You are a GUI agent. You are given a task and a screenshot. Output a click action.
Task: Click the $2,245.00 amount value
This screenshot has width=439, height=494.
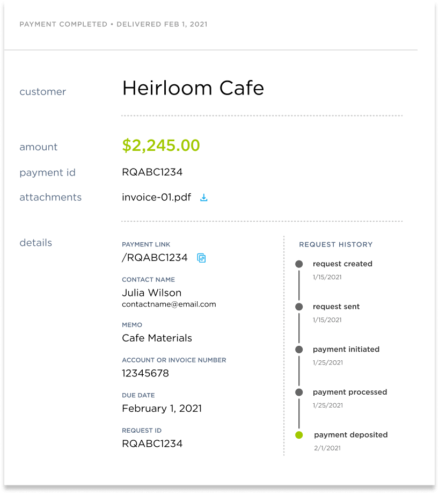pyautogui.click(x=160, y=146)
